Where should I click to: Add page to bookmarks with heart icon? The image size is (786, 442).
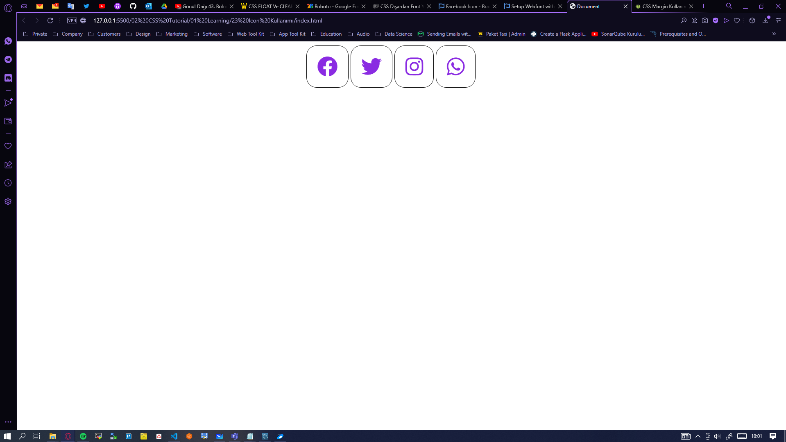point(737,20)
